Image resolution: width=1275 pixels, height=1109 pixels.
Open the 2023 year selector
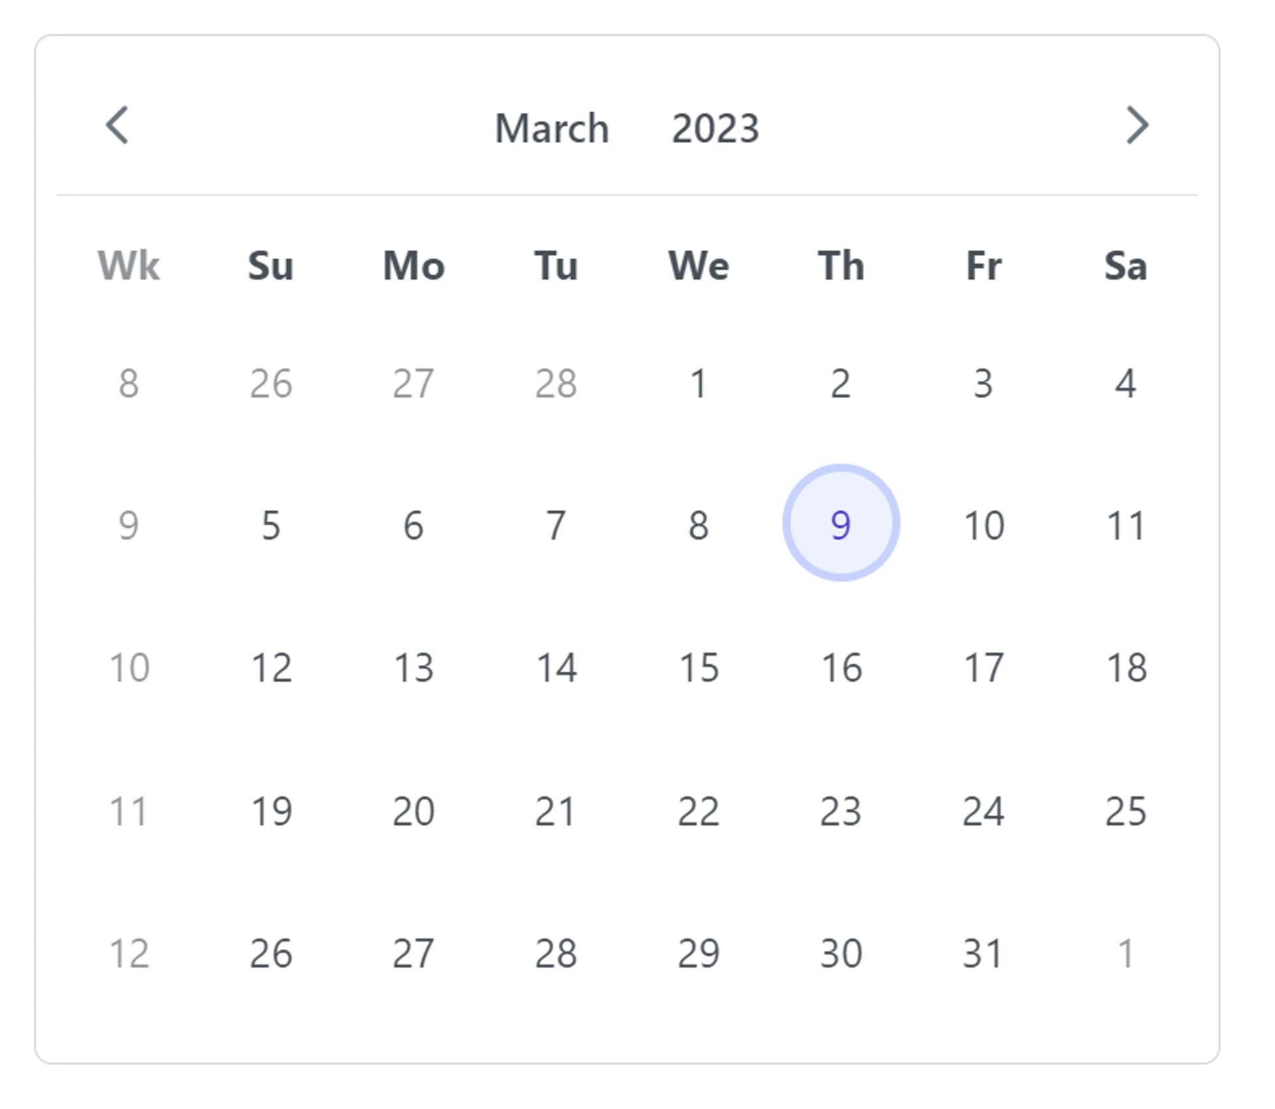point(715,128)
